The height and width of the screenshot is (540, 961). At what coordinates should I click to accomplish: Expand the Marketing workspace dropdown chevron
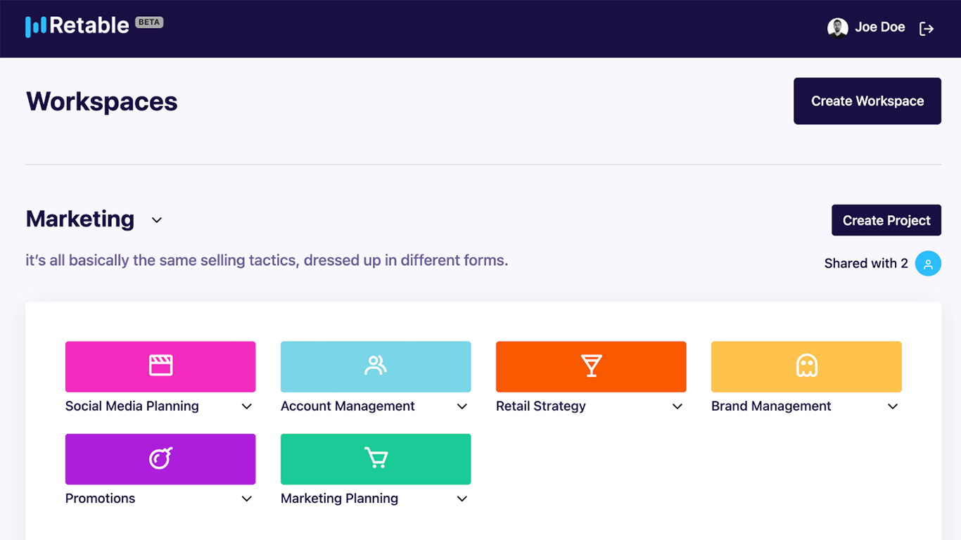(x=157, y=220)
